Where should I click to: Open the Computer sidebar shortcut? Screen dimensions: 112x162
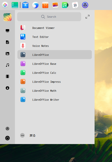[x=7, y=31]
